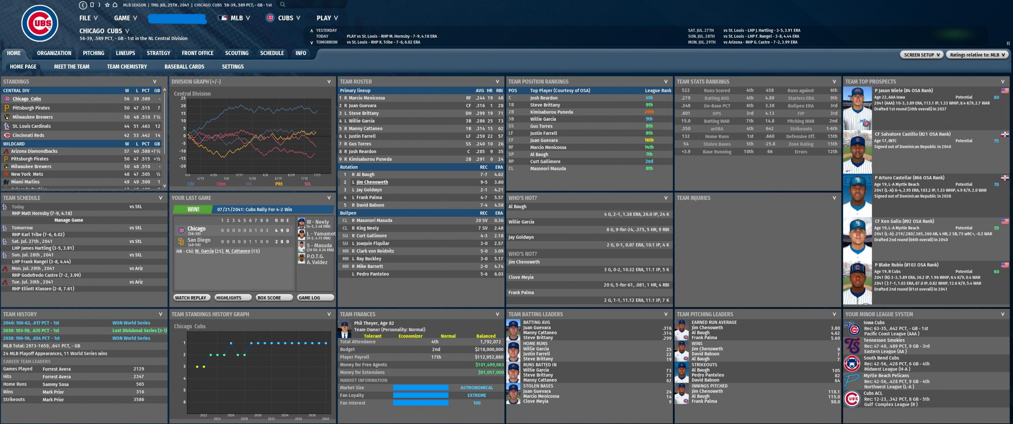This screenshot has width=1013, height=424.
Task: Click the home house icon
Action: point(115,5)
